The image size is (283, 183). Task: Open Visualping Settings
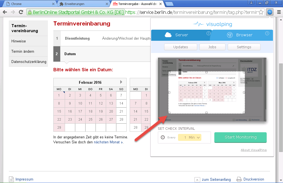(244, 47)
